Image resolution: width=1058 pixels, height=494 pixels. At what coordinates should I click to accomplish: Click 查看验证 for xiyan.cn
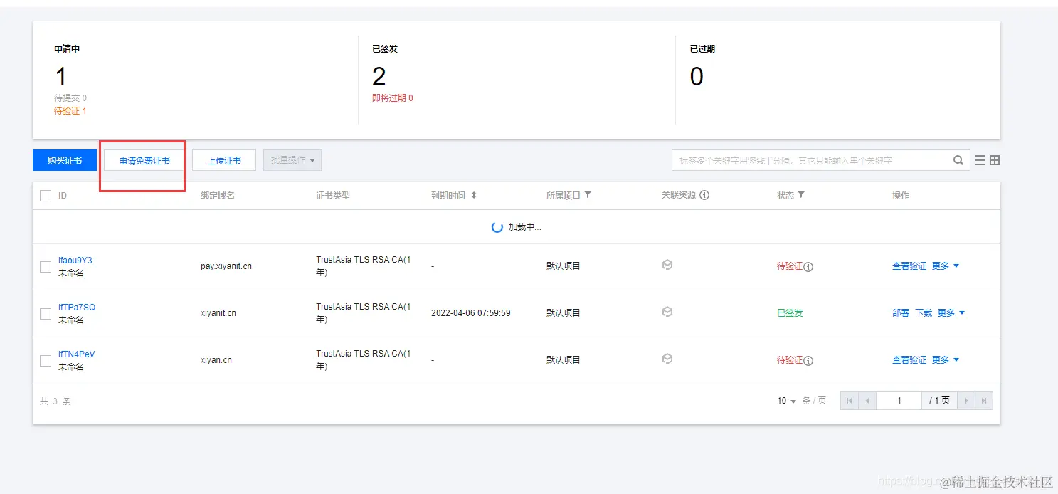(909, 359)
